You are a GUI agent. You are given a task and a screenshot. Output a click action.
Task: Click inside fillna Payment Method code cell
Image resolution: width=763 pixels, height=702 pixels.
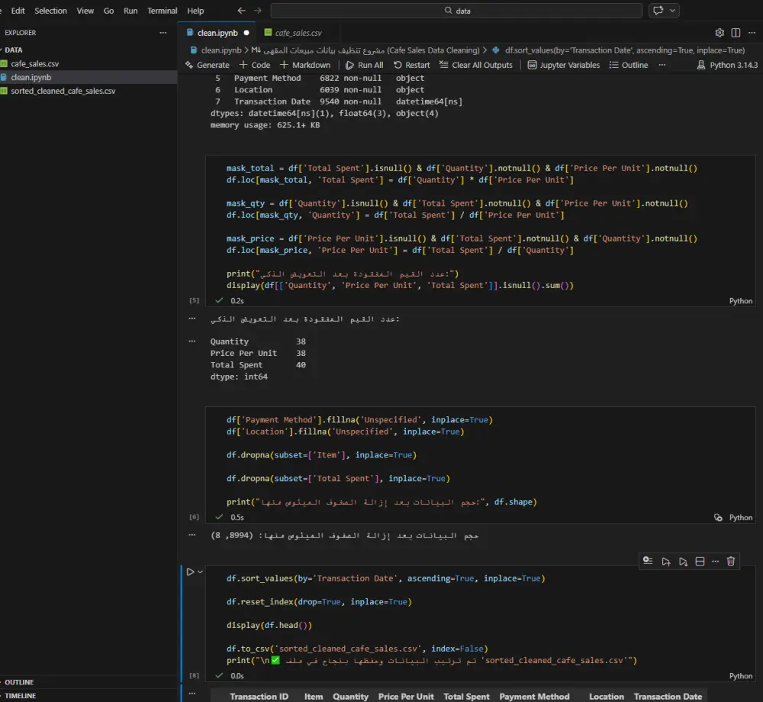480,460
